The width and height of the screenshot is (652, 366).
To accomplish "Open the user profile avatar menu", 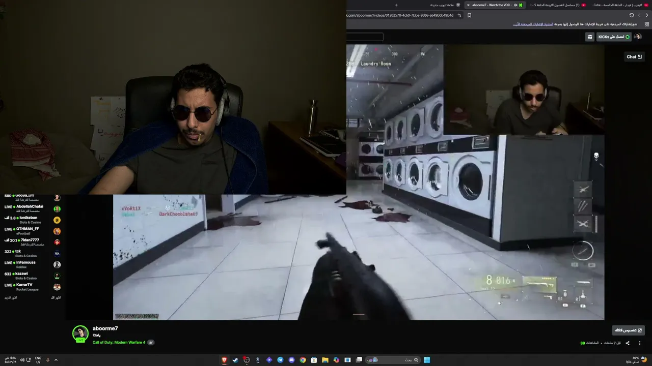I will 638,37.
